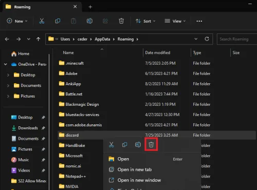Click Delete trash icon in the context menu

[x=151, y=145]
